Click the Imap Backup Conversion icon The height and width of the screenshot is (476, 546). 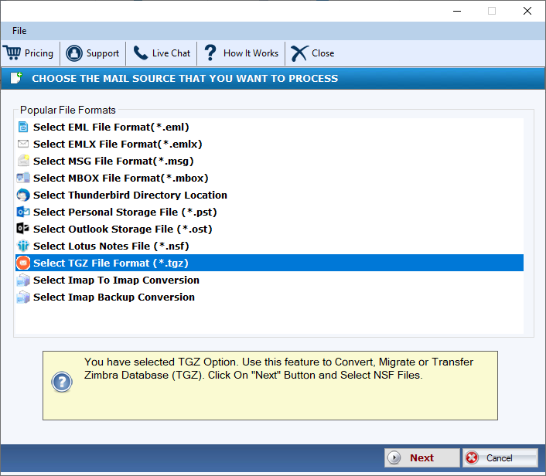pos(23,297)
